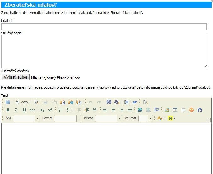Insert a bulleted list
Viewport: 213px width, 174px height.
(69, 110)
